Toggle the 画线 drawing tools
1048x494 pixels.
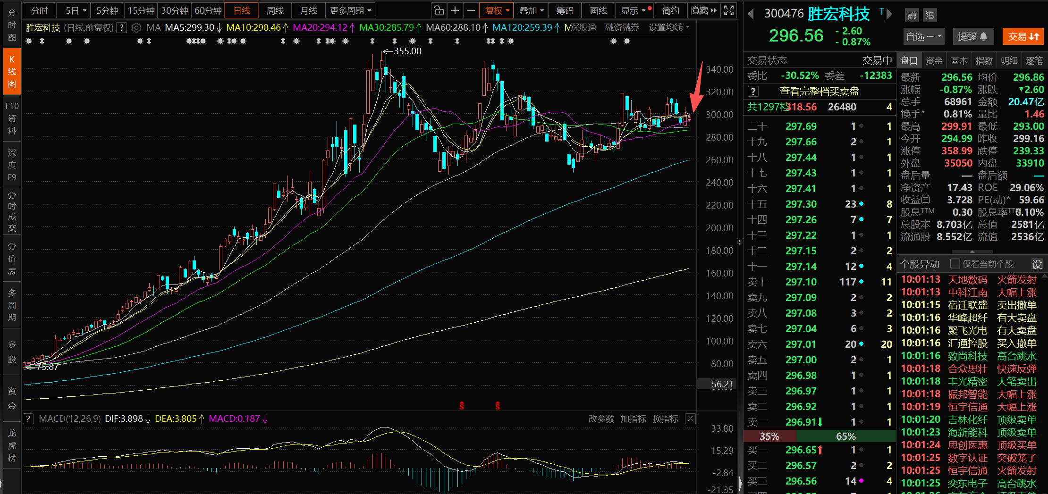click(x=598, y=10)
